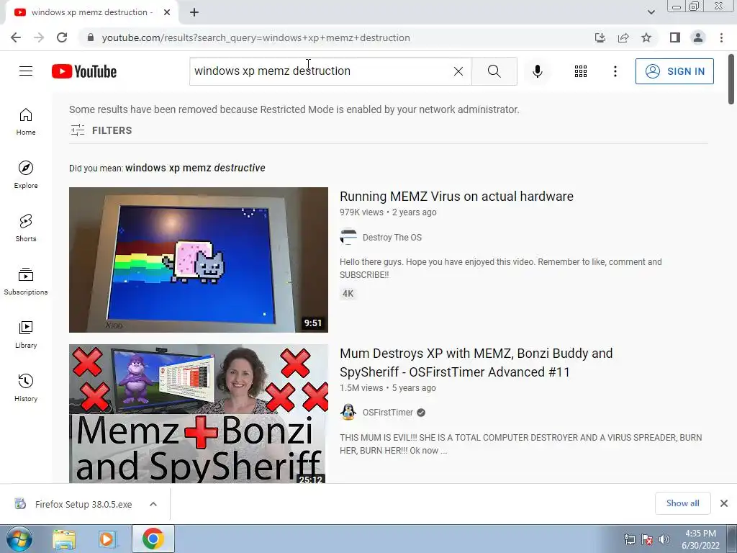The height and width of the screenshot is (553, 737).
Task: Open Explore in the sidebar
Action: click(x=26, y=174)
